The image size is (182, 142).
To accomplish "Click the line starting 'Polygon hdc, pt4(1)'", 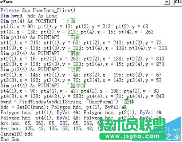I will click(81, 118).
